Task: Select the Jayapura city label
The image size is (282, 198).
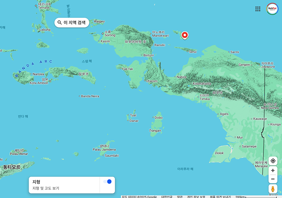Action: click(x=268, y=66)
